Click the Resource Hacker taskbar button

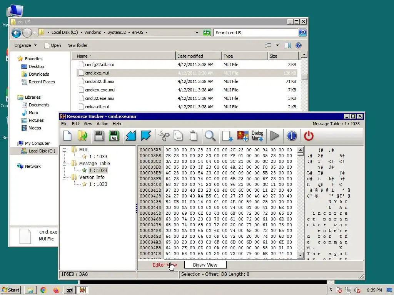83,290
